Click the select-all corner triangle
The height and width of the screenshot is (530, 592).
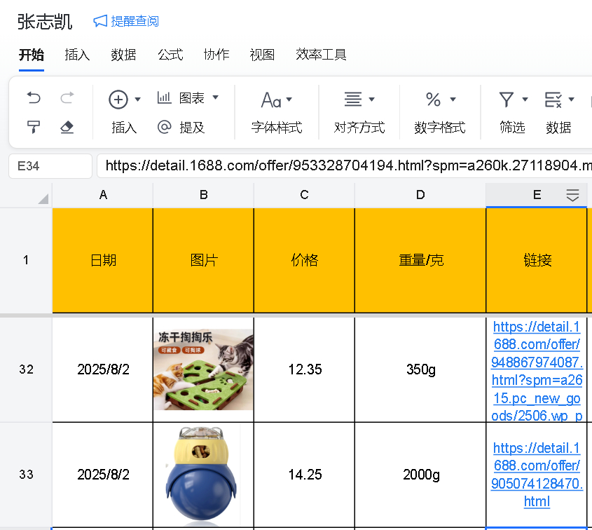pyautogui.click(x=43, y=198)
